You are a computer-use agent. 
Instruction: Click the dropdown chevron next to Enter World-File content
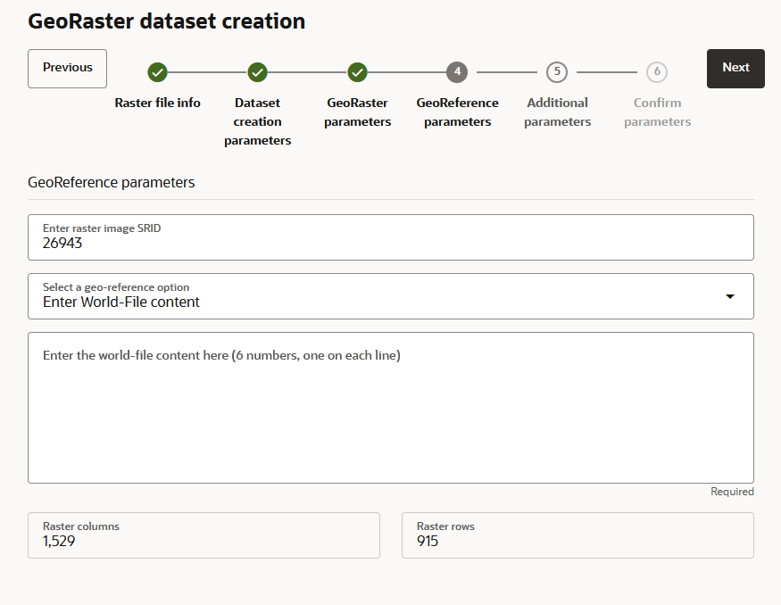click(x=729, y=295)
